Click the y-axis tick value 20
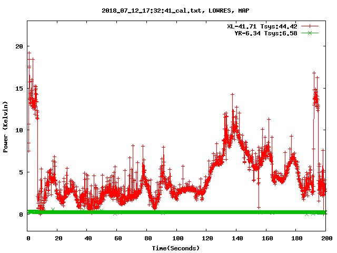This screenshot has width=337, height=253. pyautogui.click(x=19, y=46)
